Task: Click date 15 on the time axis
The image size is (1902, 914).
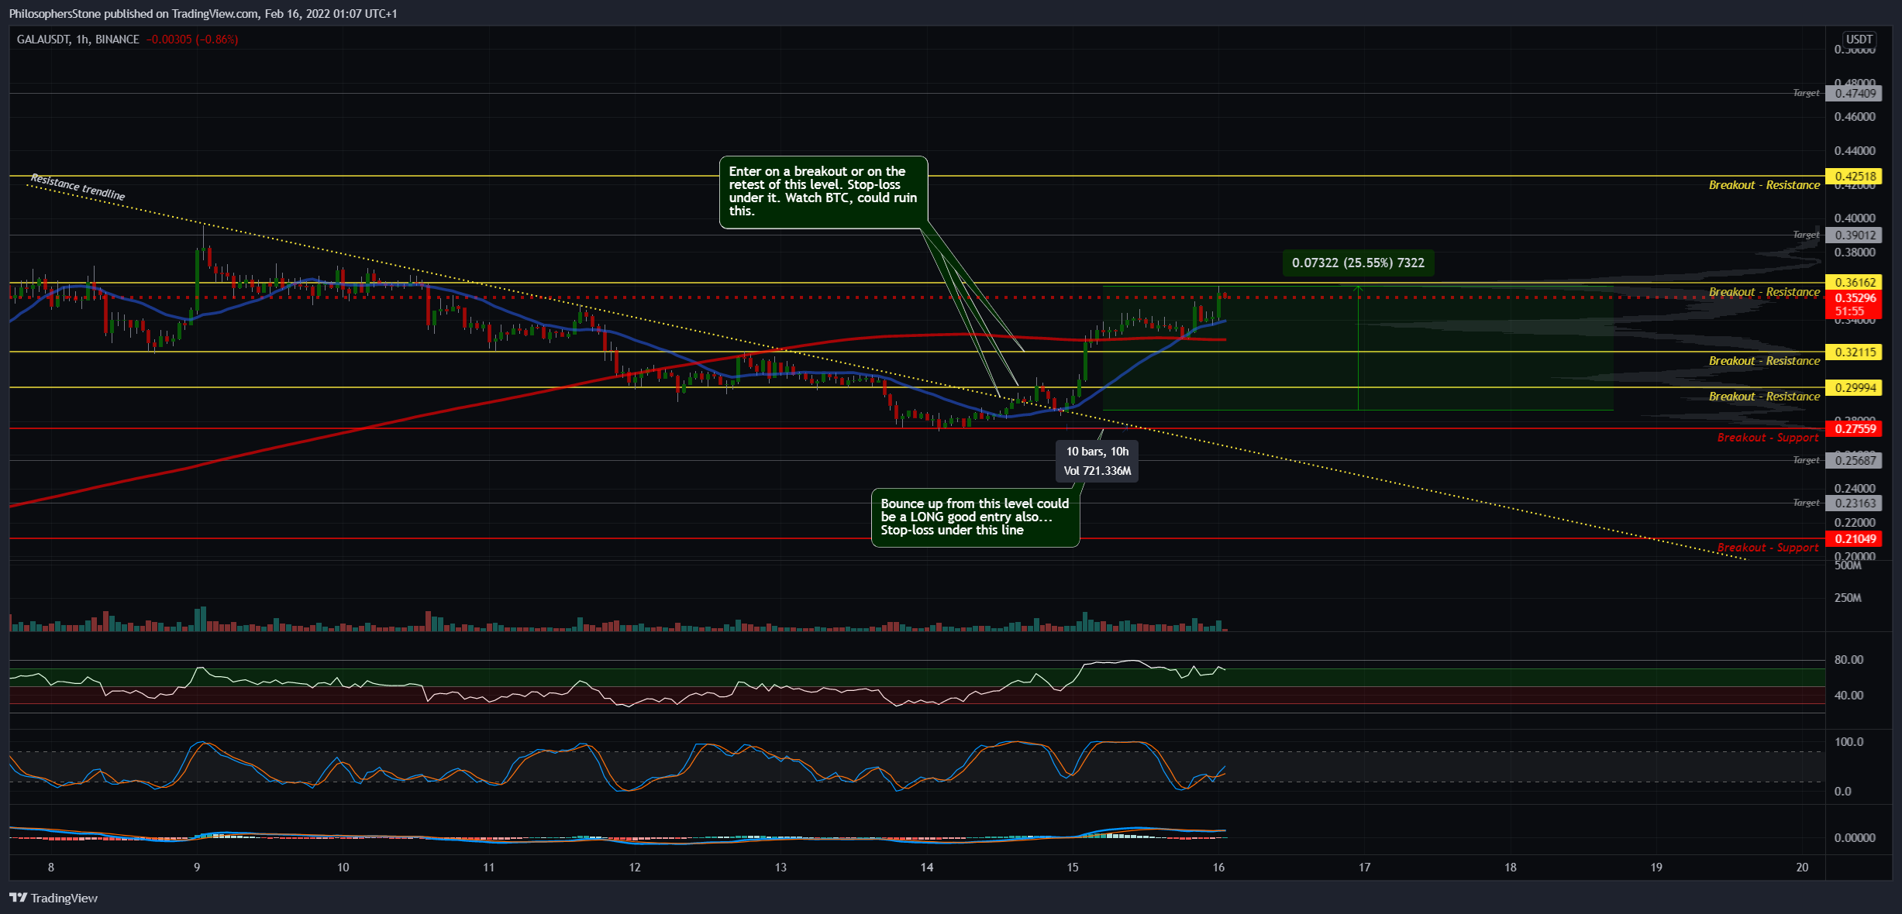Action: click(x=1073, y=867)
